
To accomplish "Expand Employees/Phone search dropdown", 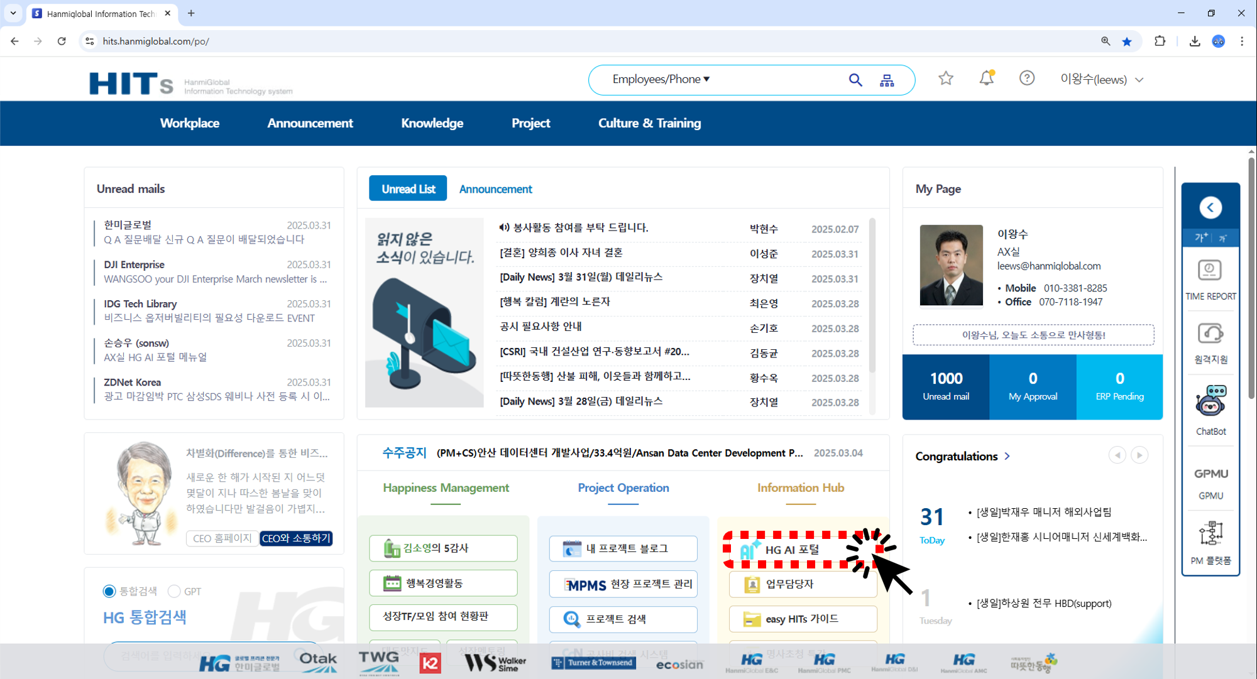I will [661, 79].
